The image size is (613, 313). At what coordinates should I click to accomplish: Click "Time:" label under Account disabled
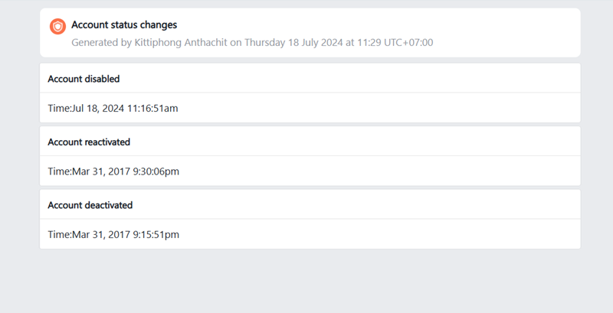pos(60,109)
